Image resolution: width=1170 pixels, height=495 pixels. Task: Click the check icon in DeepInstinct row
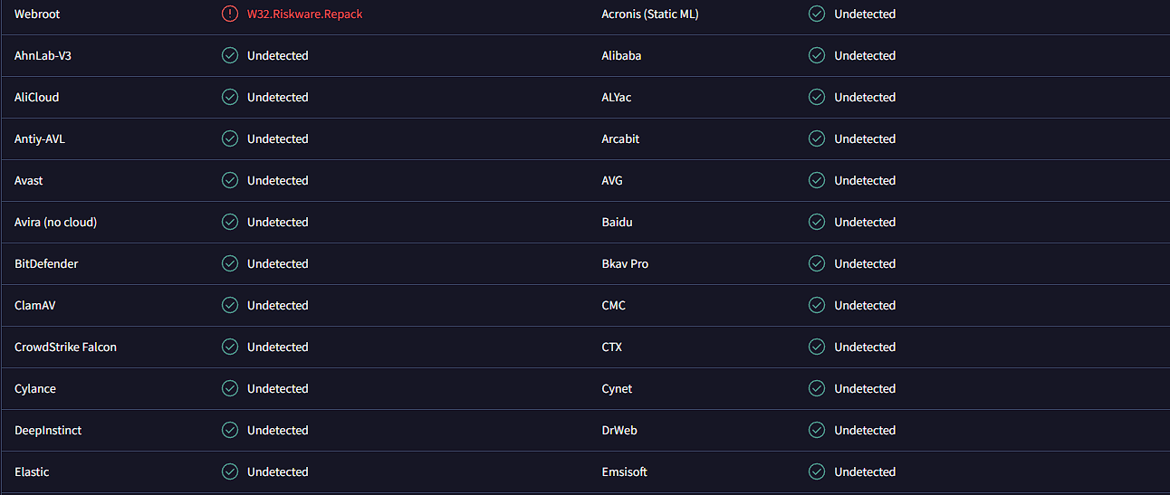click(x=230, y=431)
